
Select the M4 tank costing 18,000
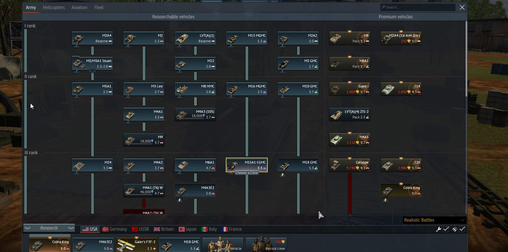[144, 140]
